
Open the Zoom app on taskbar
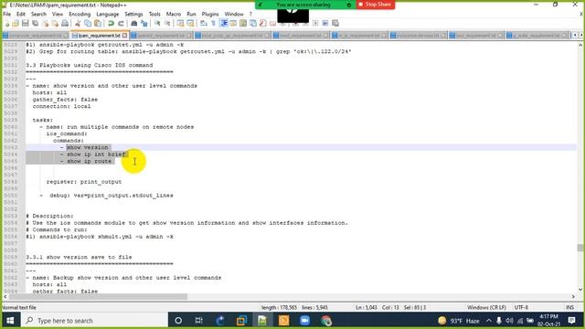[x=304, y=321]
